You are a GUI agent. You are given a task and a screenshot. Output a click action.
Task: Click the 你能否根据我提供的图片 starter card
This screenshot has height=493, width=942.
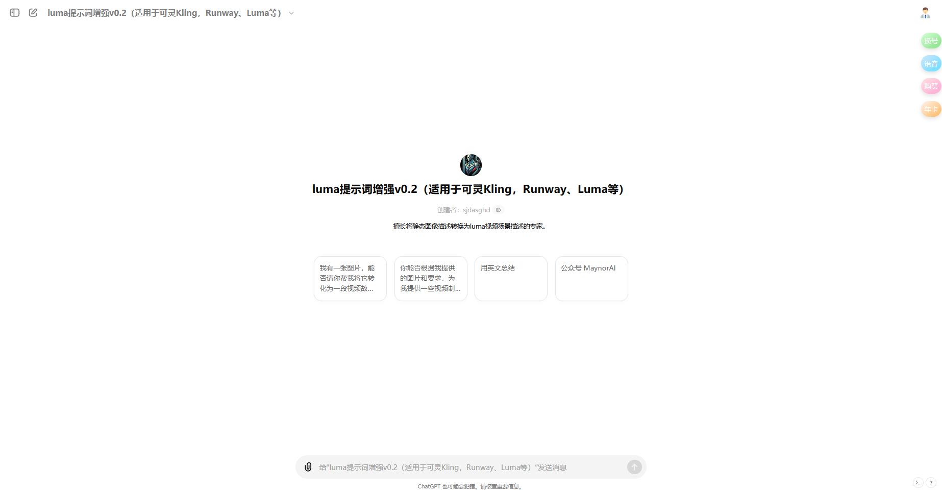tap(430, 278)
